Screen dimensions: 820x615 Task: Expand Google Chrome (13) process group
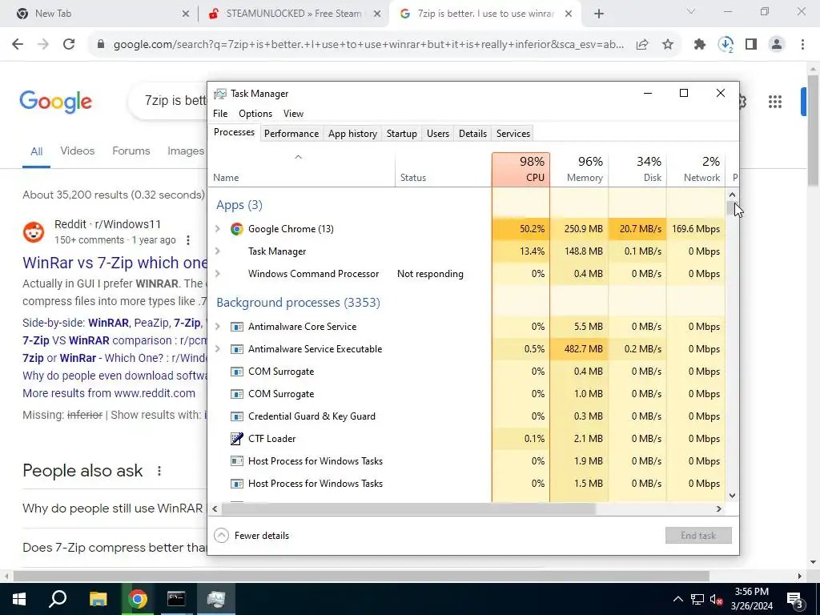218,229
